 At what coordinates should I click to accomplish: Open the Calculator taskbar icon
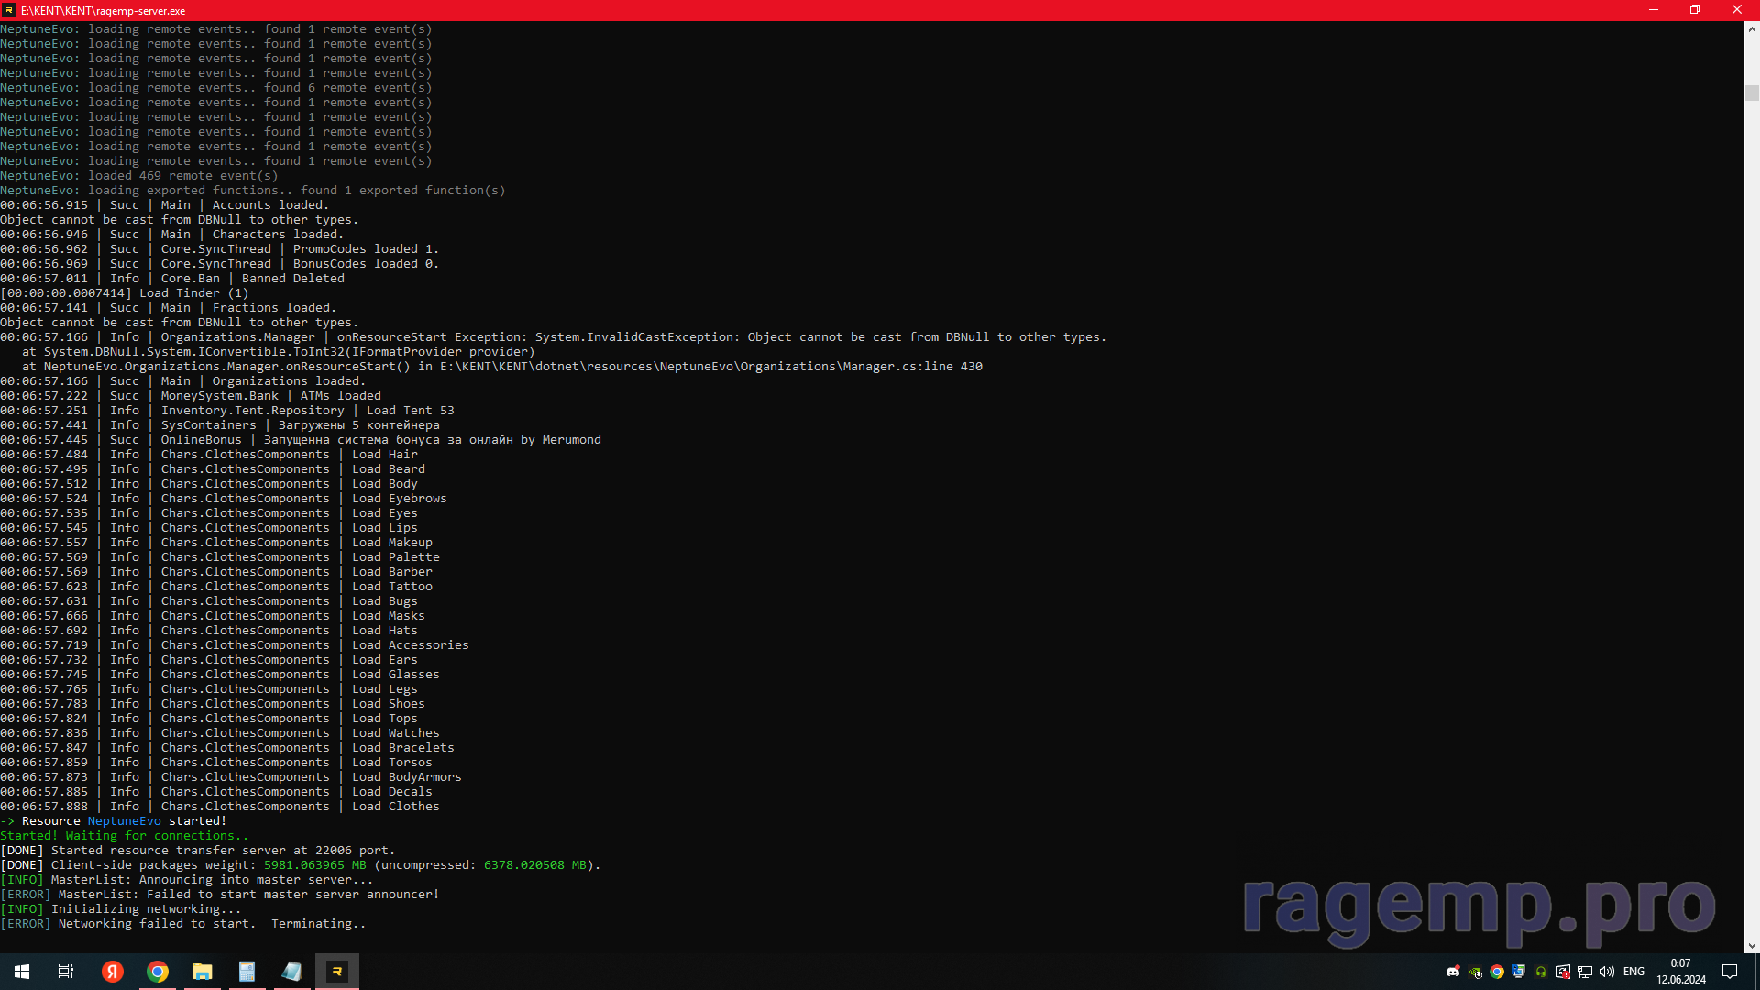[x=247, y=972]
